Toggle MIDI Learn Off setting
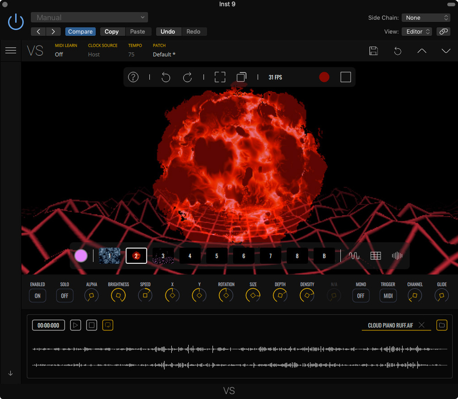458x399 pixels. pos(59,55)
